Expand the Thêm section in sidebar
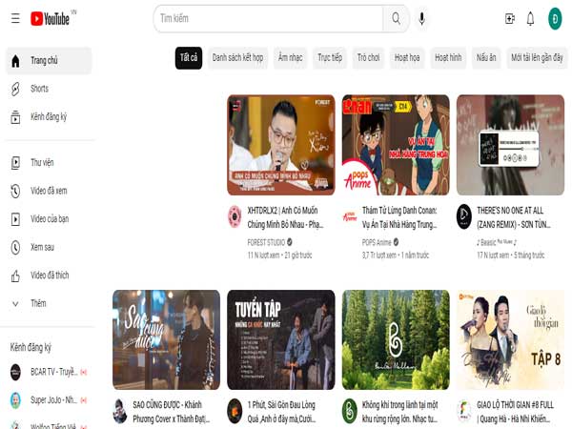This screenshot has height=429, width=572. click(x=38, y=303)
